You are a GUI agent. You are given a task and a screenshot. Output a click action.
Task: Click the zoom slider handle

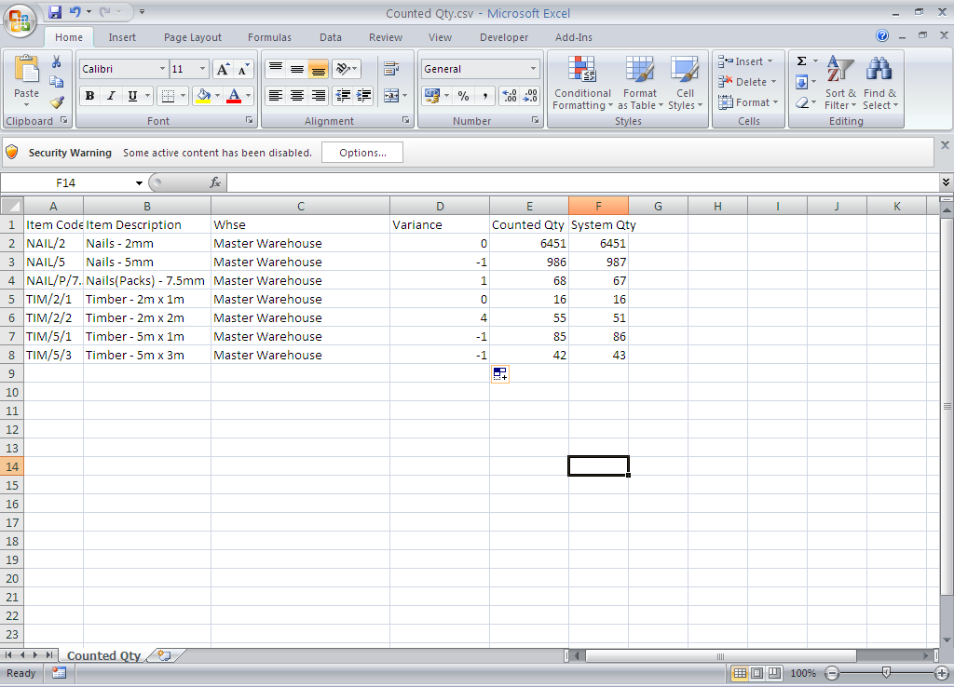tap(886, 673)
